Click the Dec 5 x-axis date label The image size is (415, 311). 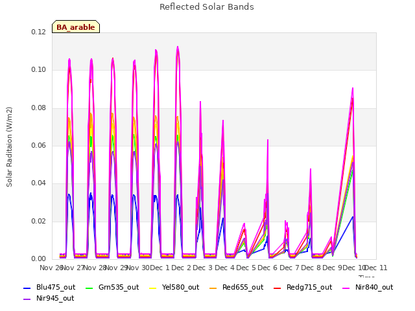click(x=246, y=268)
